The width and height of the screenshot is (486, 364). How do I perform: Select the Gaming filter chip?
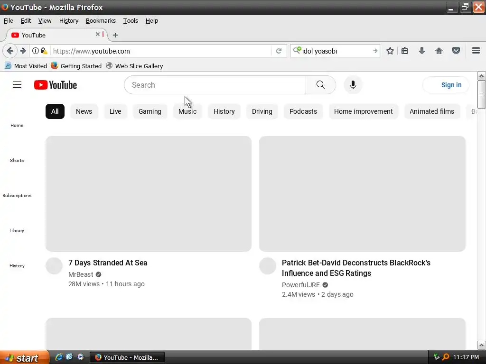[150, 111]
